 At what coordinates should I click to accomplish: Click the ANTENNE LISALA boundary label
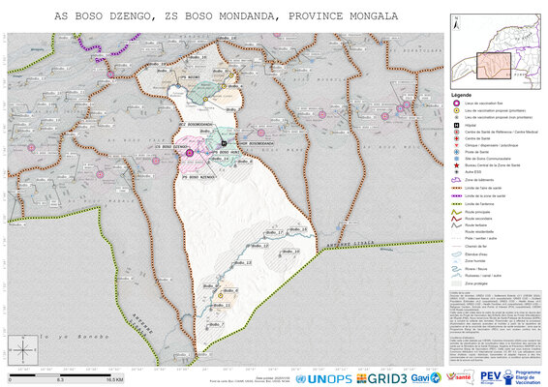click(350, 244)
